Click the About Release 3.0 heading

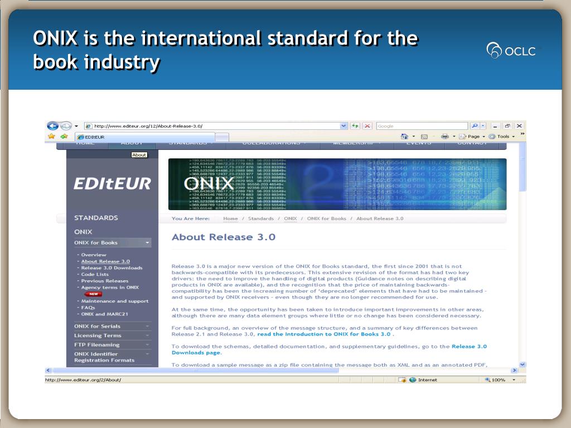[x=223, y=237]
